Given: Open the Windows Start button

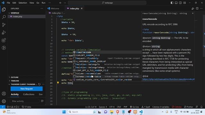Looking at the screenshot, I should coord(64,112).
